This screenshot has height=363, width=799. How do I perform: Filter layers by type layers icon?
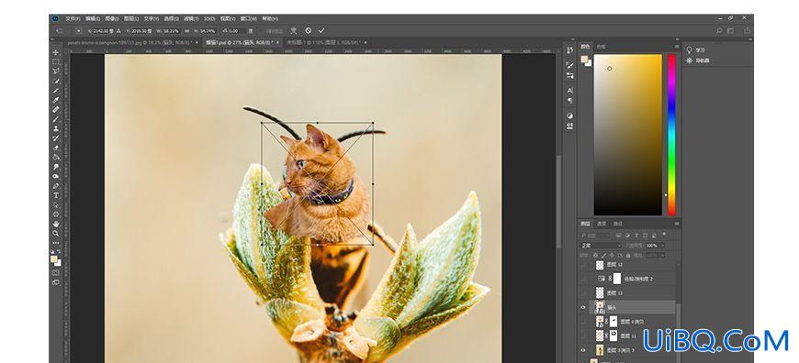pyautogui.click(x=636, y=236)
